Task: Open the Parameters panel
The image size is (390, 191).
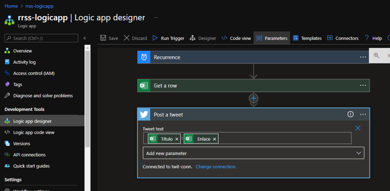Action: coord(272,38)
